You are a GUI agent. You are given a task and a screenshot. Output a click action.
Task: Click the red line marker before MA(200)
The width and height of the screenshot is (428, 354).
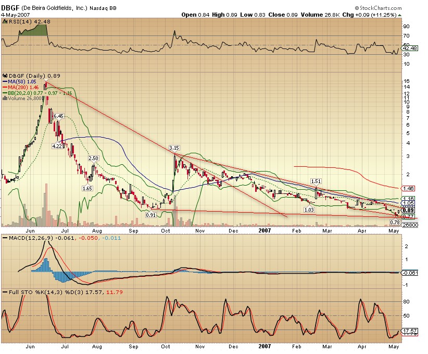pyautogui.click(x=5, y=88)
